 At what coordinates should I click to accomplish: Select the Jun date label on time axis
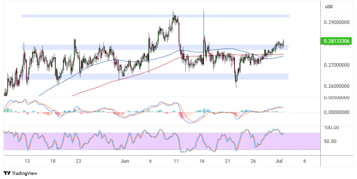[x=124, y=161]
